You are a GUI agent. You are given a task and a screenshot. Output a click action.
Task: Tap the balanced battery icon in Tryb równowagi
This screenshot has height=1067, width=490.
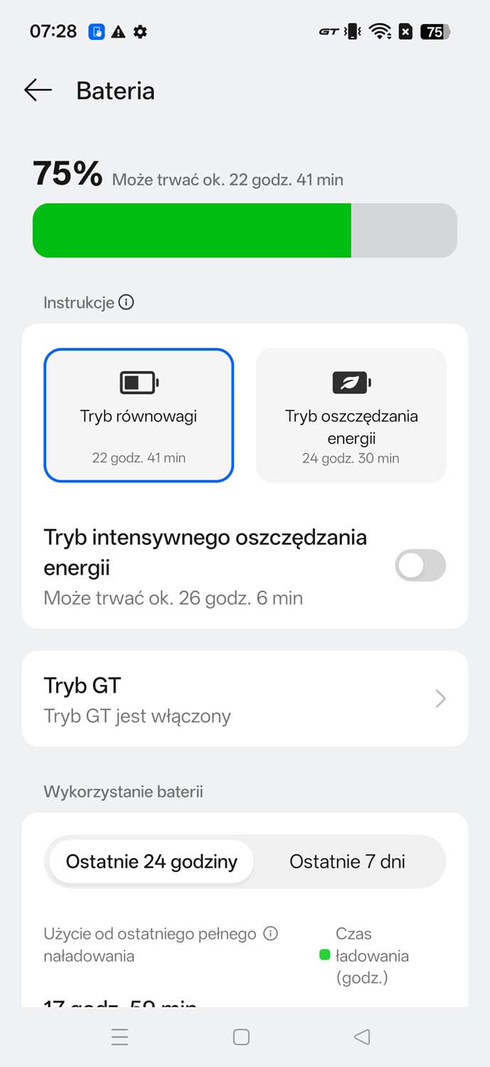(x=138, y=382)
